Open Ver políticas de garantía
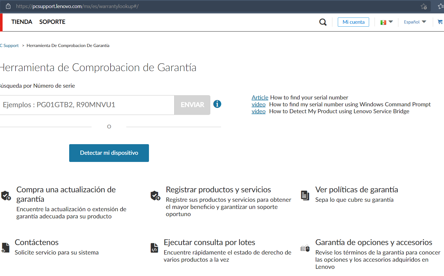The height and width of the screenshot is (276, 444). [356, 190]
